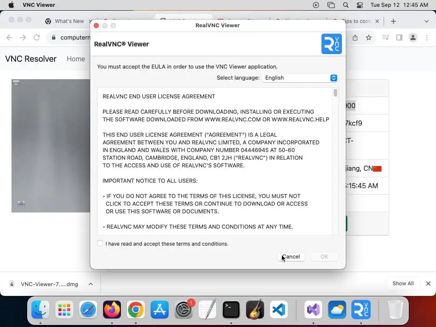Click the VNC Resolver site title
This screenshot has height=327, width=436.
click(x=31, y=59)
